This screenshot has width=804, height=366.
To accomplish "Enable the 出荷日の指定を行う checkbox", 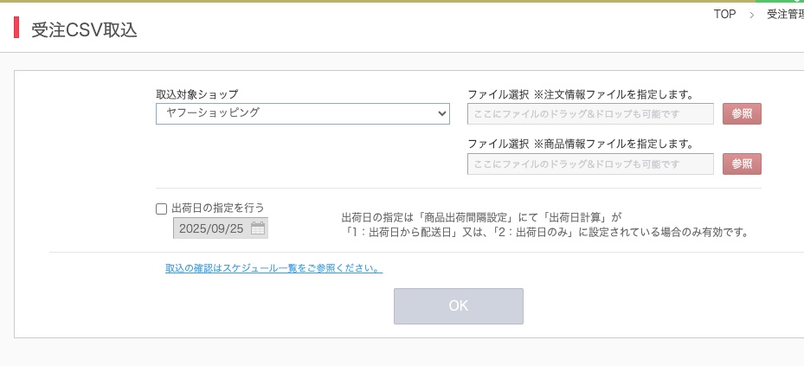I will pos(161,209).
